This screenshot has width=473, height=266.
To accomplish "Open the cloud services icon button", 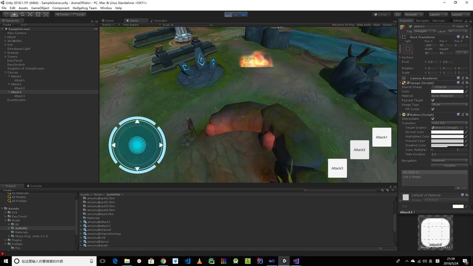I will [x=397, y=14].
